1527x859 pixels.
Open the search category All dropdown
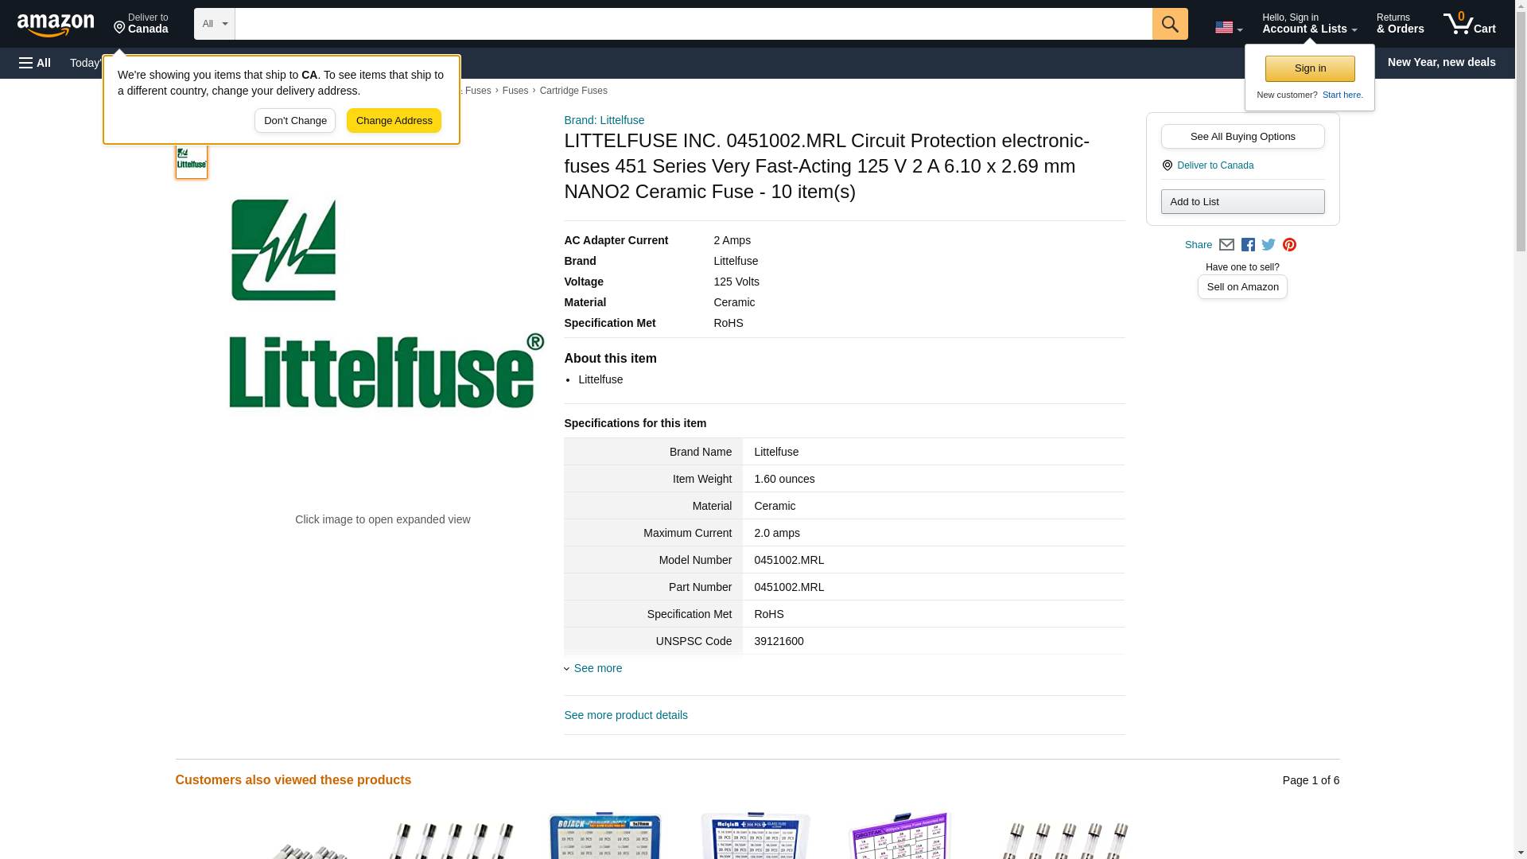click(214, 24)
